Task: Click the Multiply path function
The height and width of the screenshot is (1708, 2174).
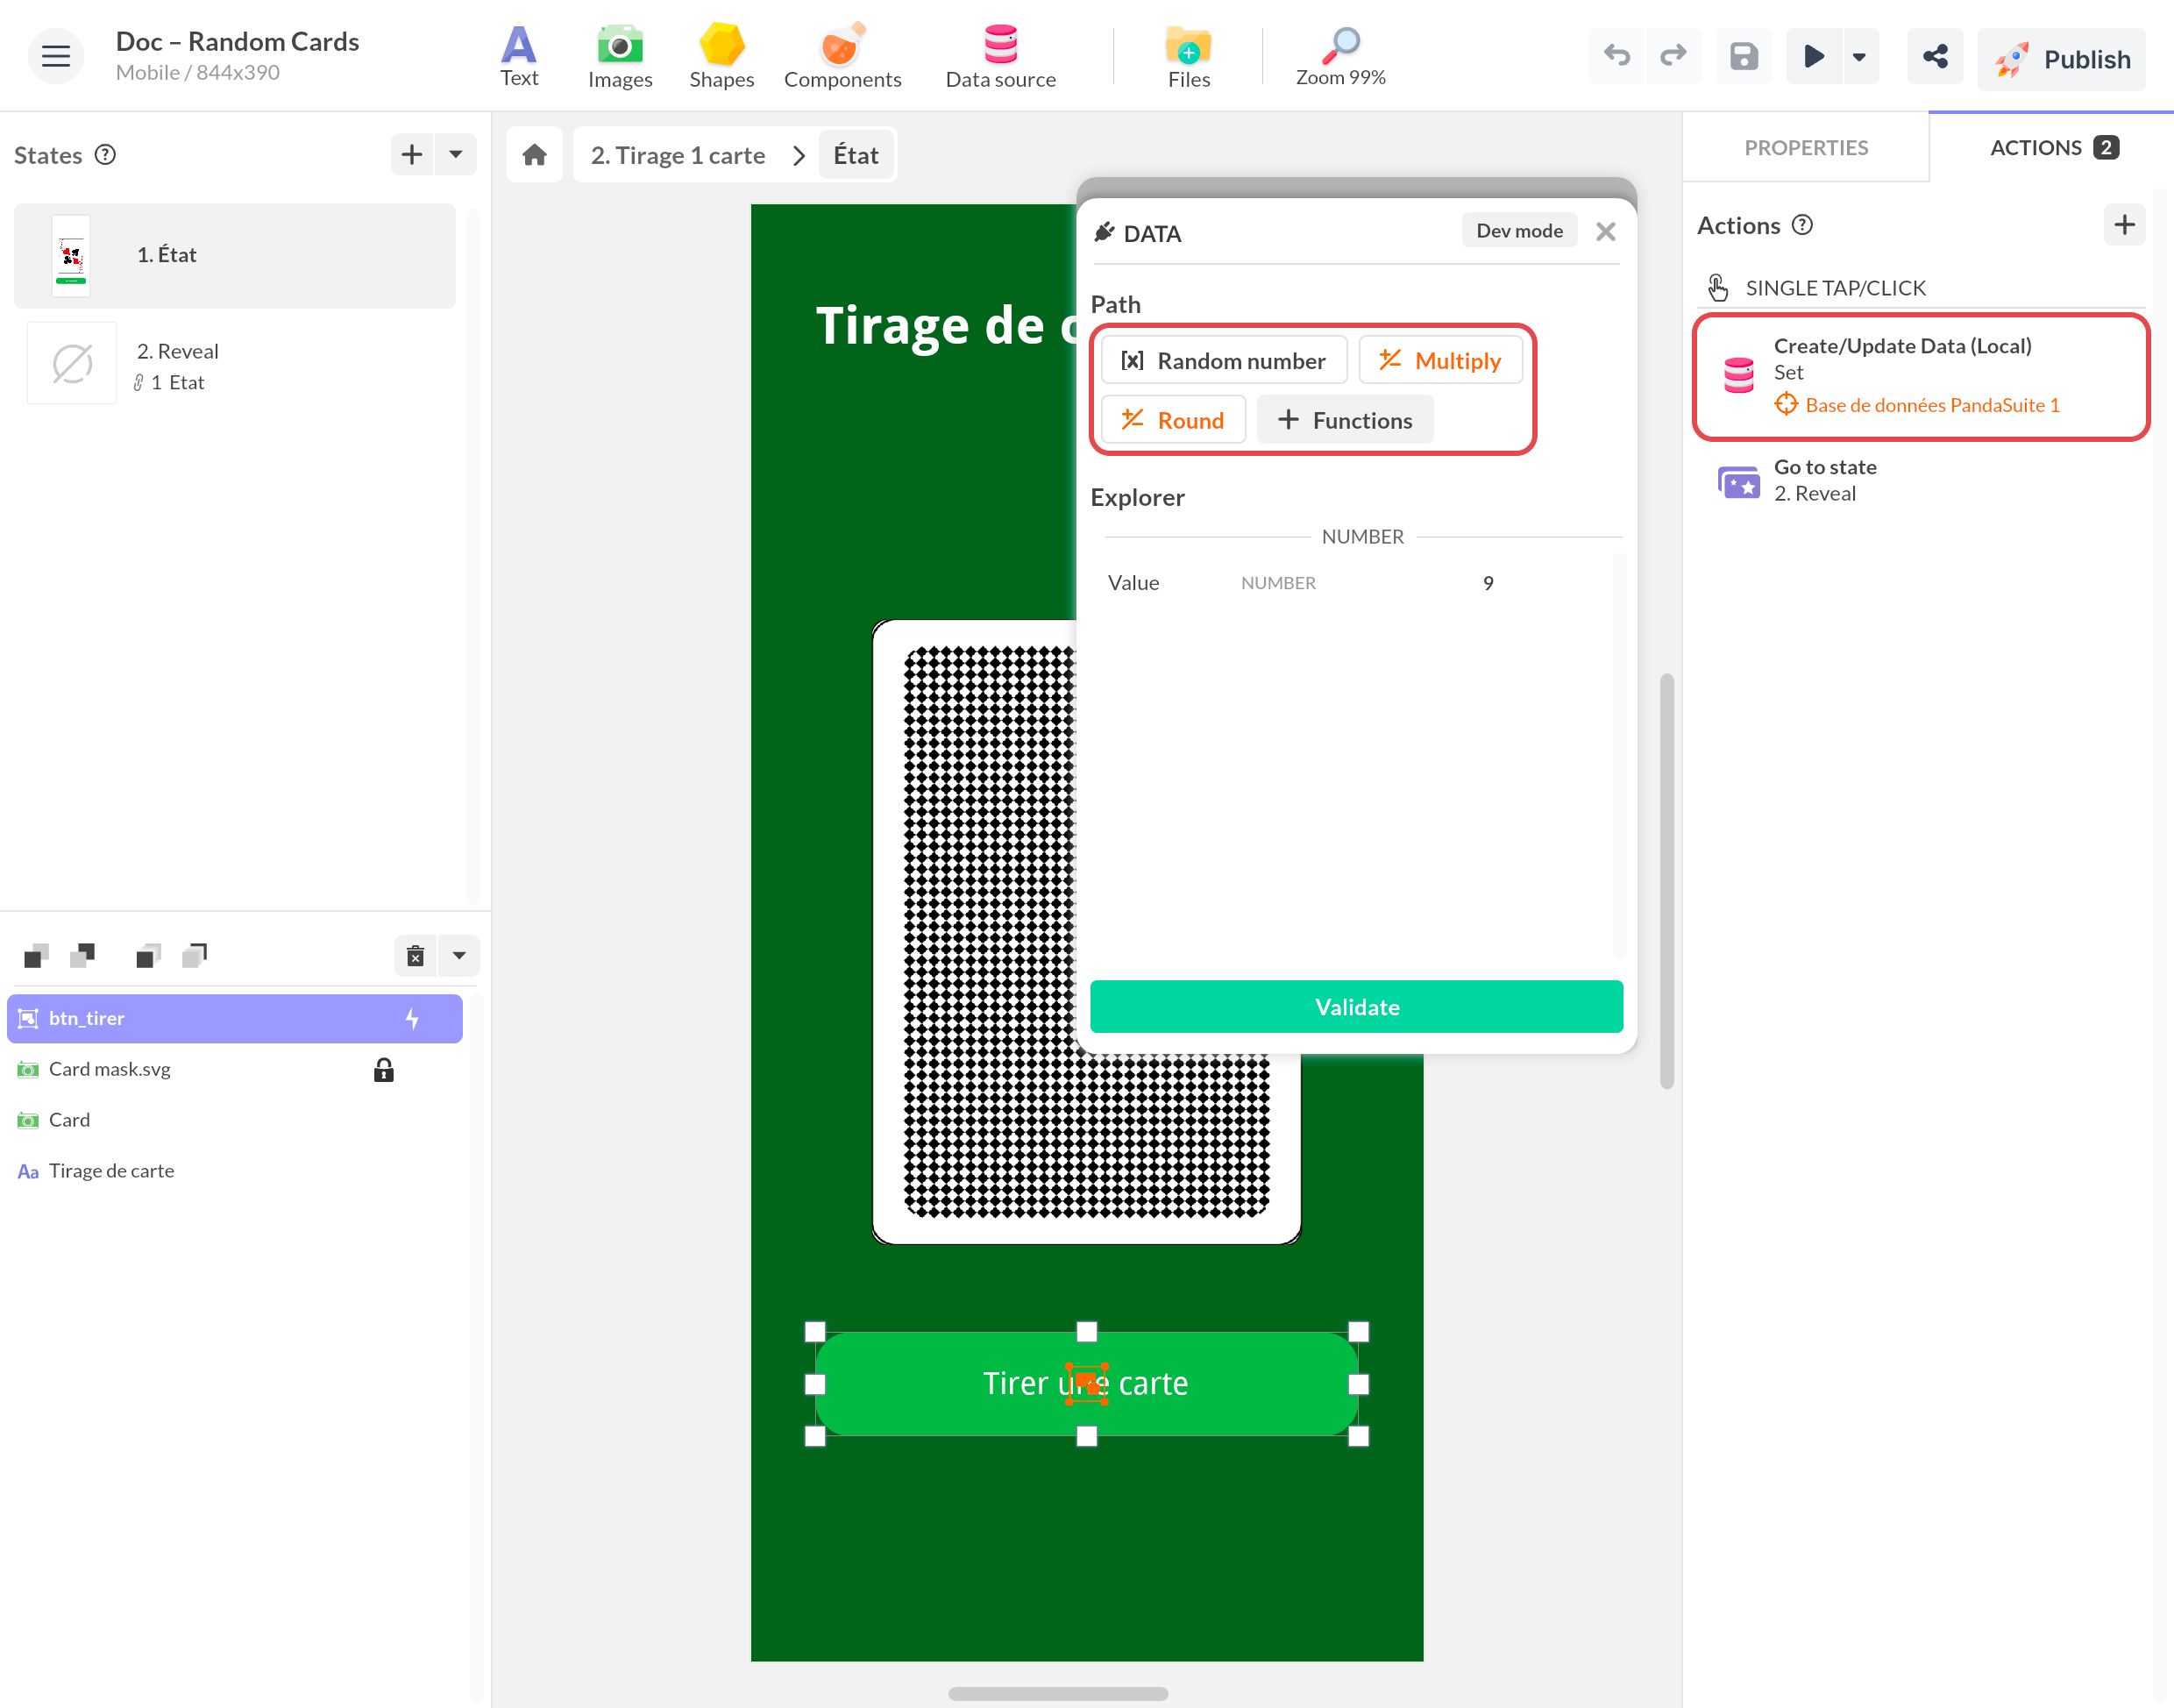Action: (x=1440, y=361)
